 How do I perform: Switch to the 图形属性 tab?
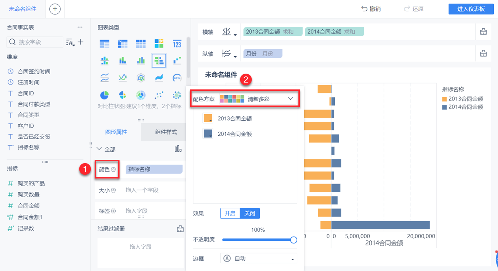116,132
